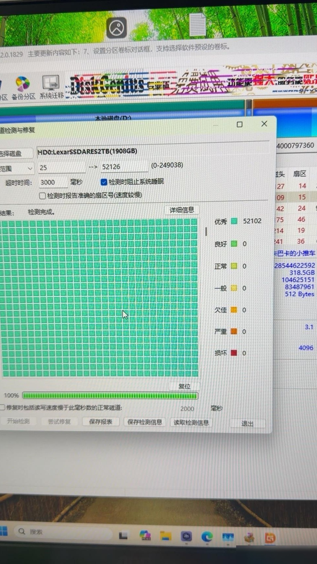Viewport: 317px width, 564px height.
Task: Open the package box app on taskbar
Action: click(x=249, y=538)
